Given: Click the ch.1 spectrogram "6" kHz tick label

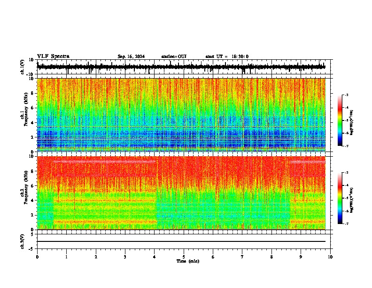Looking at the screenshot, I should point(32,108).
